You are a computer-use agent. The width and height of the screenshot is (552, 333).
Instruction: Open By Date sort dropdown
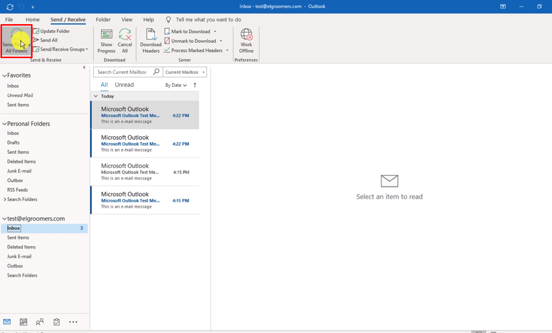click(x=176, y=85)
